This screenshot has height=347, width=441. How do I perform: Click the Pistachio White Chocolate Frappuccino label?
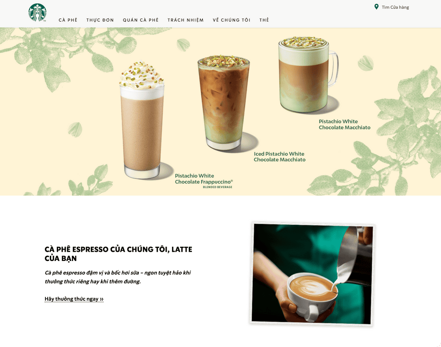203,179
